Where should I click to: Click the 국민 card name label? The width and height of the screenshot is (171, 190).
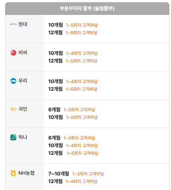click(23, 109)
